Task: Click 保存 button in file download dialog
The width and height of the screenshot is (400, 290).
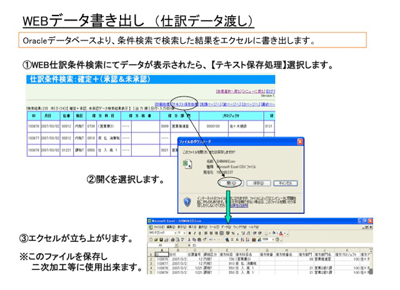Action: pyautogui.click(x=258, y=183)
